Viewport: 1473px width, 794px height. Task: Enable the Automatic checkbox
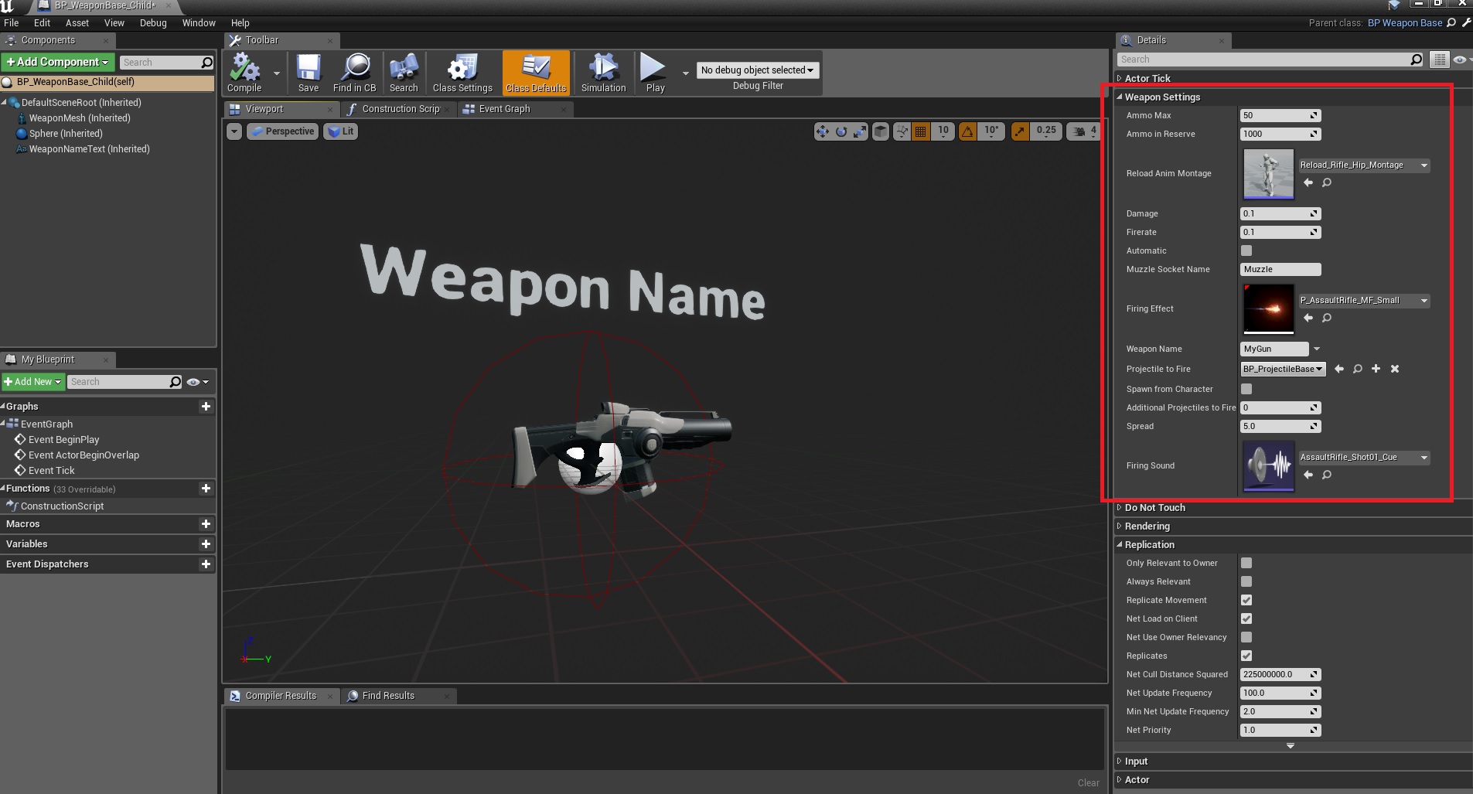pos(1246,250)
